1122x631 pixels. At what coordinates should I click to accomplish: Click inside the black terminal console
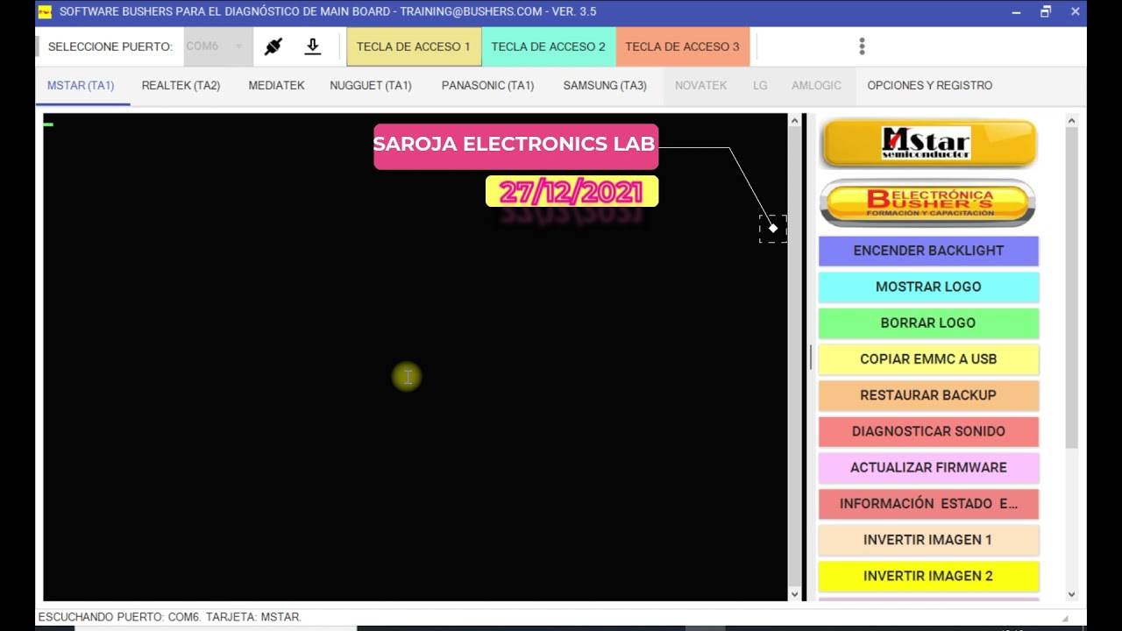[415, 357]
